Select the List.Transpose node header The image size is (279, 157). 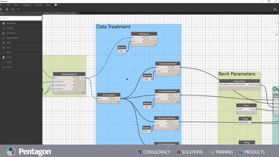coord(109,95)
